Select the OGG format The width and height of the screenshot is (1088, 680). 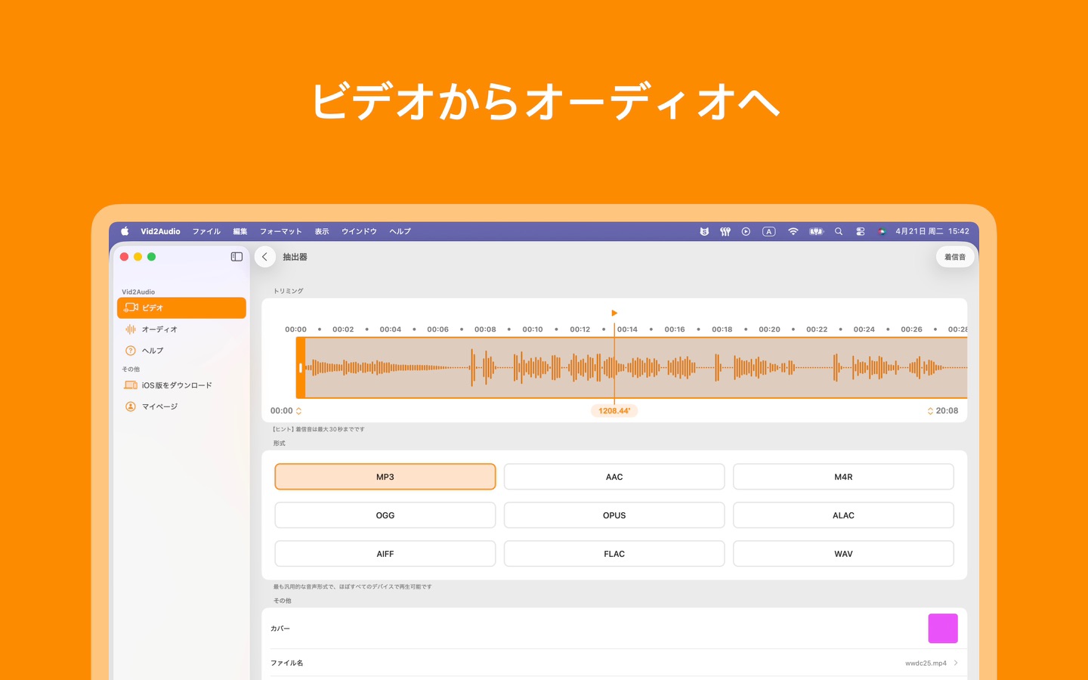[x=385, y=515]
